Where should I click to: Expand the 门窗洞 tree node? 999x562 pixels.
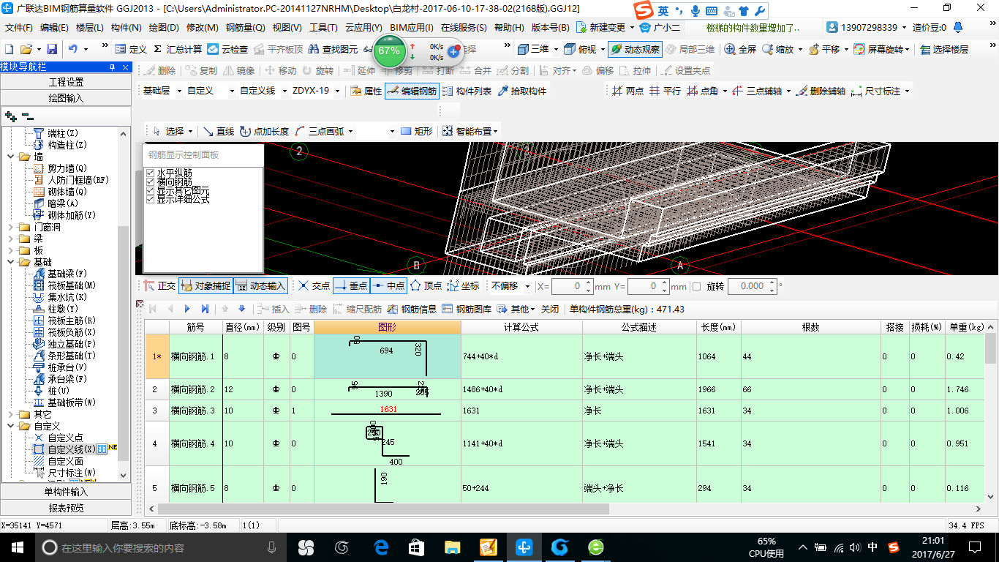pyautogui.click(x=10, y=227)
